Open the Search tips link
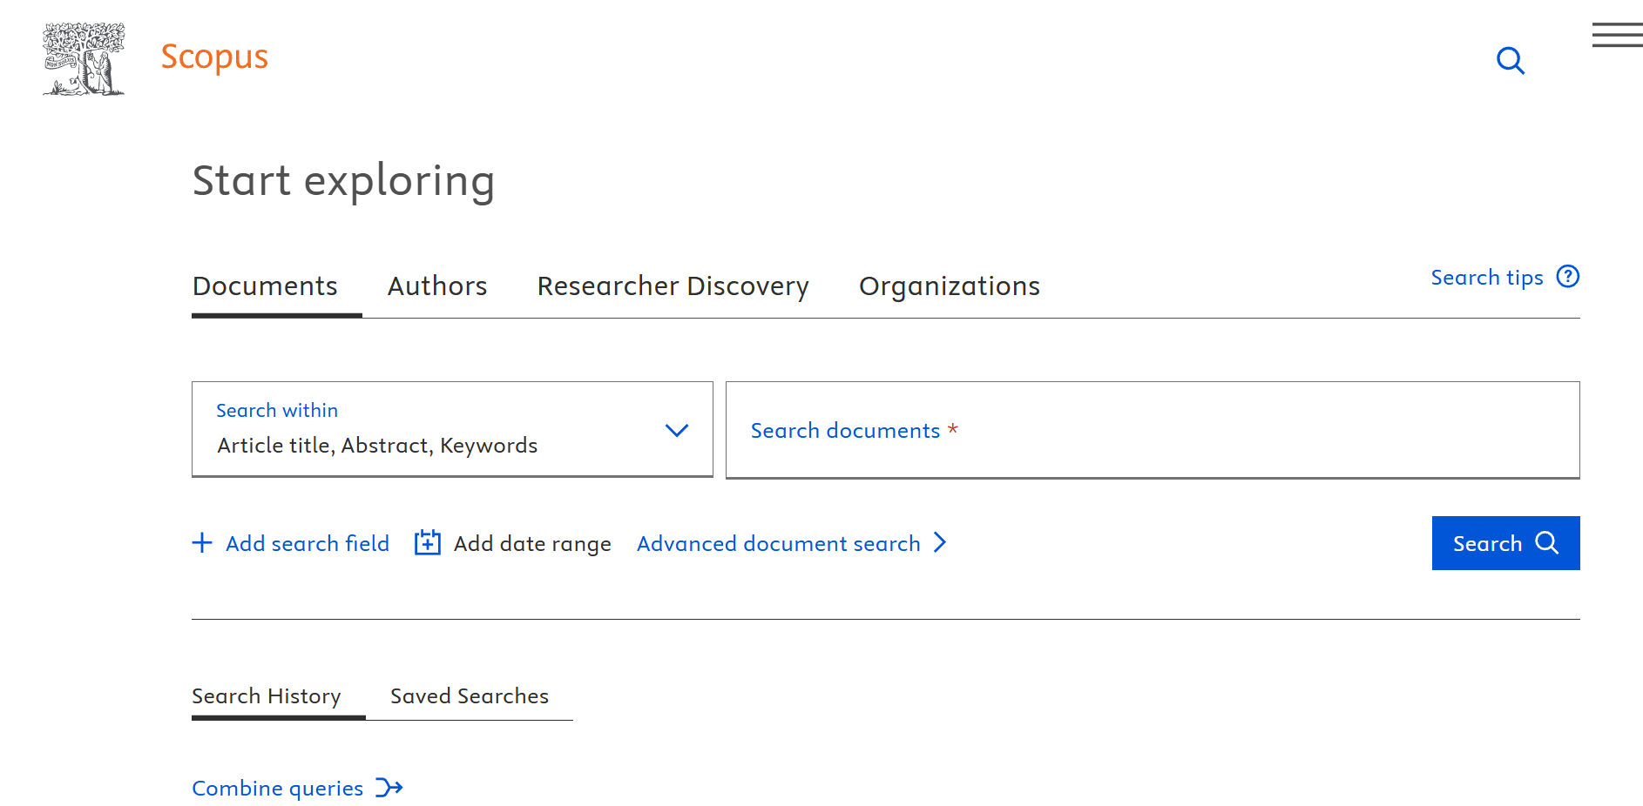The width and height of the screenshot is (1643, 806). pyautogui.click(x=1486, y=278)
